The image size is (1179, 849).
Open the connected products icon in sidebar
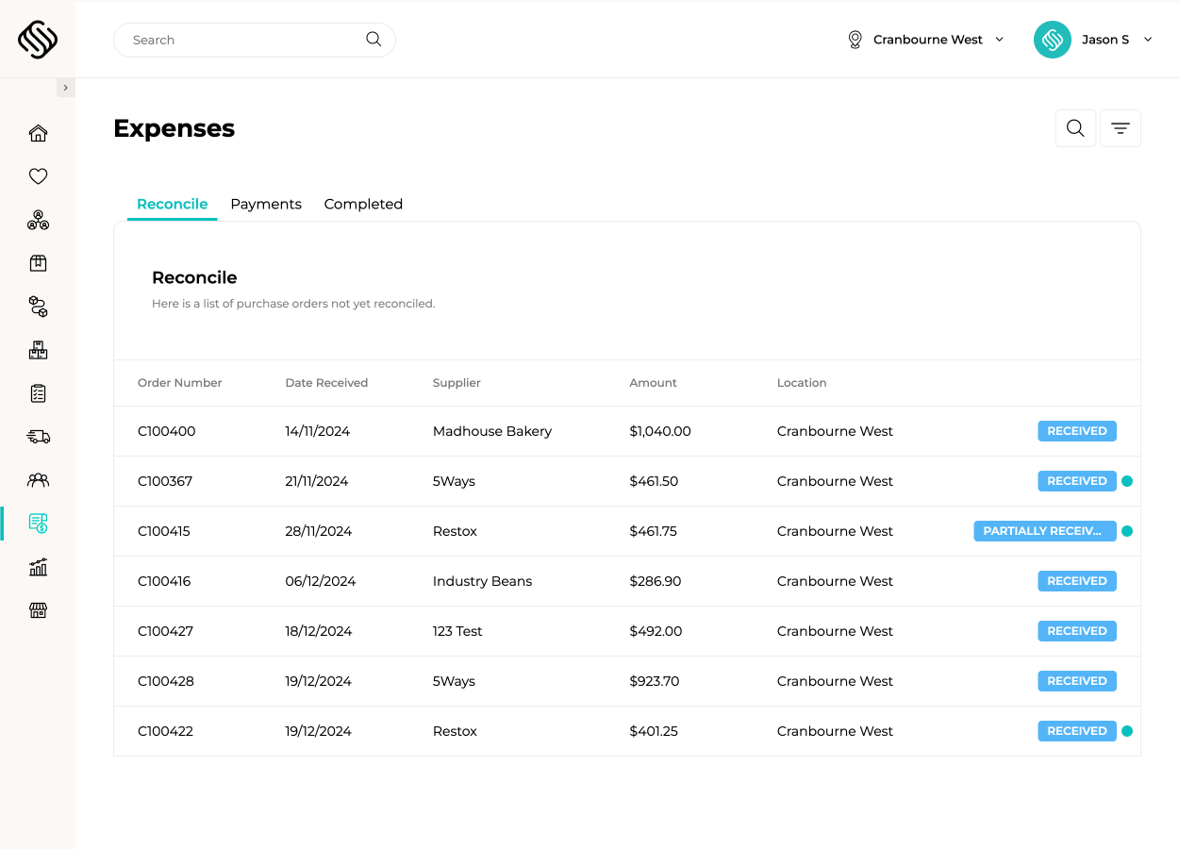[38, 307]
